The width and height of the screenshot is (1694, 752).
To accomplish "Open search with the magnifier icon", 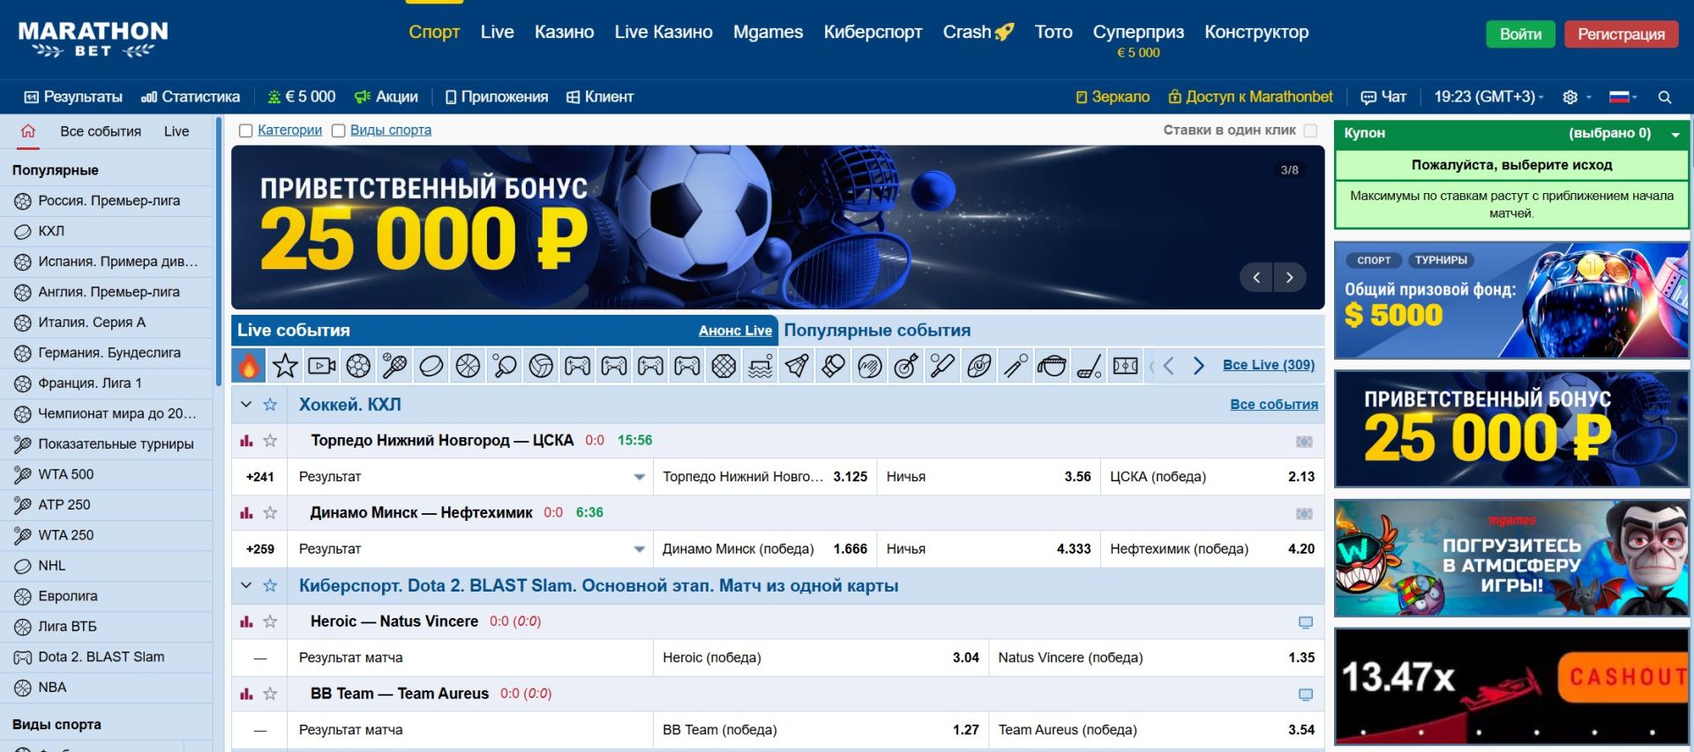I will 1664,97.
